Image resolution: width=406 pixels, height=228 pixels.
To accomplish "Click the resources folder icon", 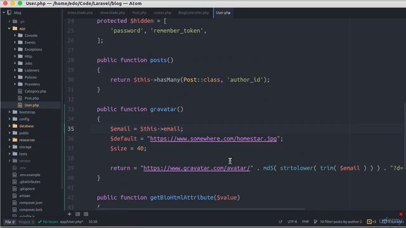I will 15,140.
